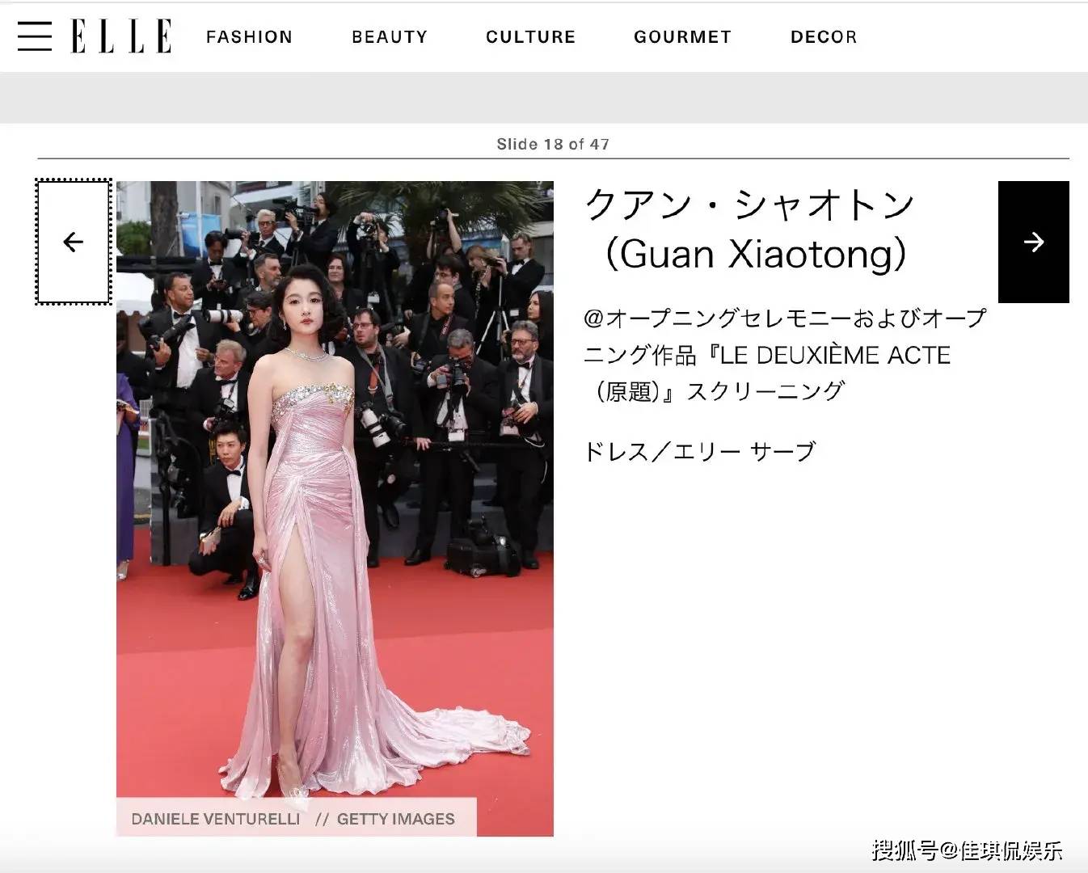Click the LE DEUXIÈME ACTE description text
This screenshot has height=873, width=1088.
coord(835,355)
